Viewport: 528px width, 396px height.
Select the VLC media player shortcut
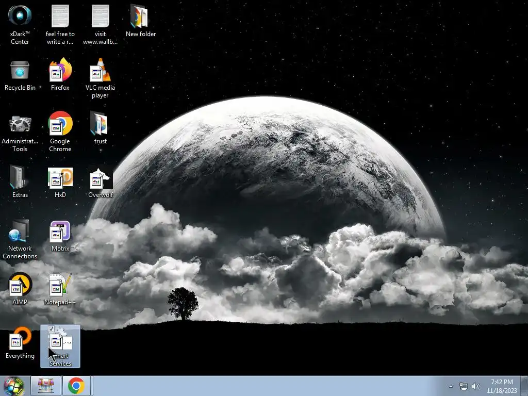[x=100, y=78]
